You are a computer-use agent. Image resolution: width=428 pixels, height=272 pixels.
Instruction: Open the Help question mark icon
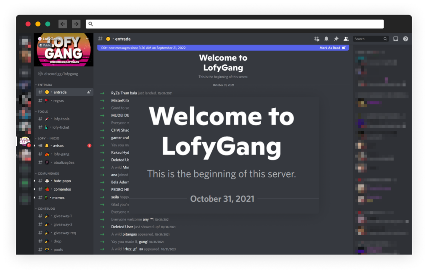(405, 39)
